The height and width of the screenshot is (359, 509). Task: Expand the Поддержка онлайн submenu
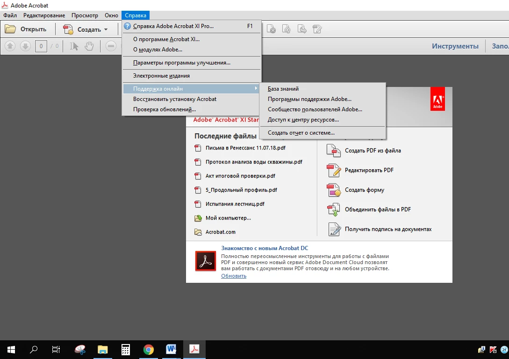tap(192, 89)
